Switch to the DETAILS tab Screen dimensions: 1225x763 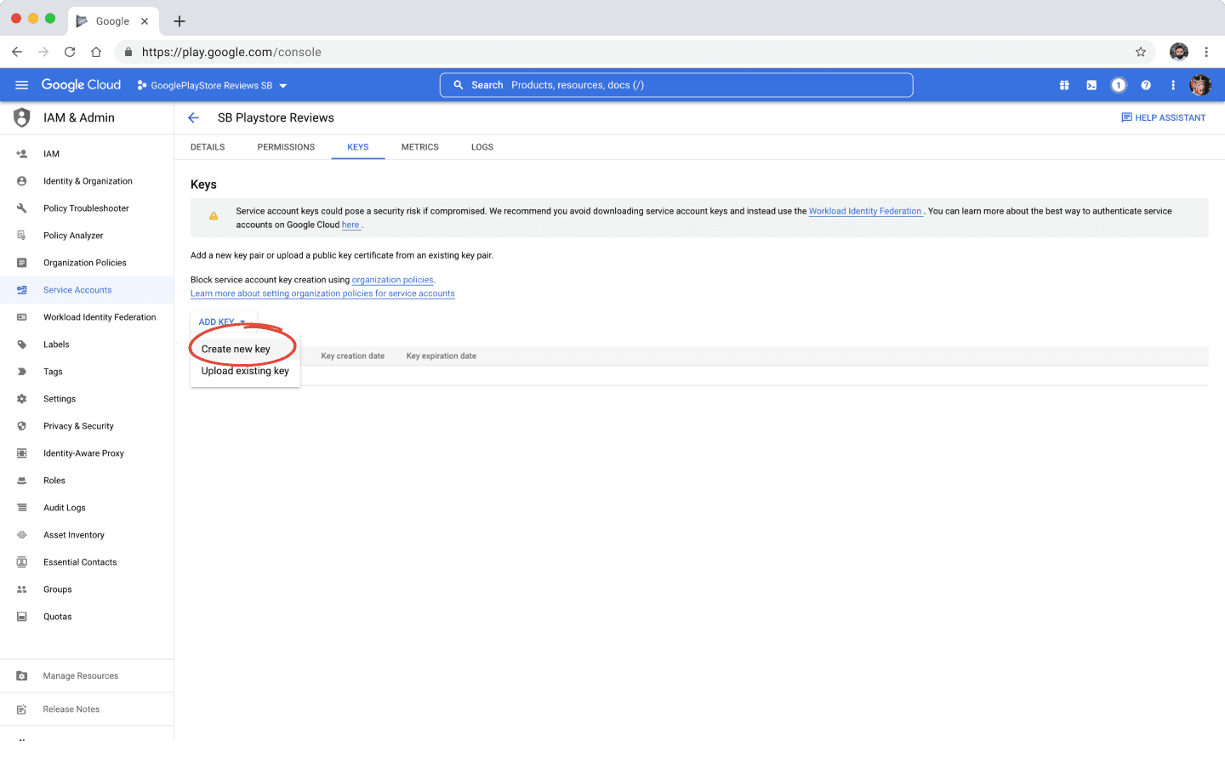pyautogui.click(x=208, y=147)
